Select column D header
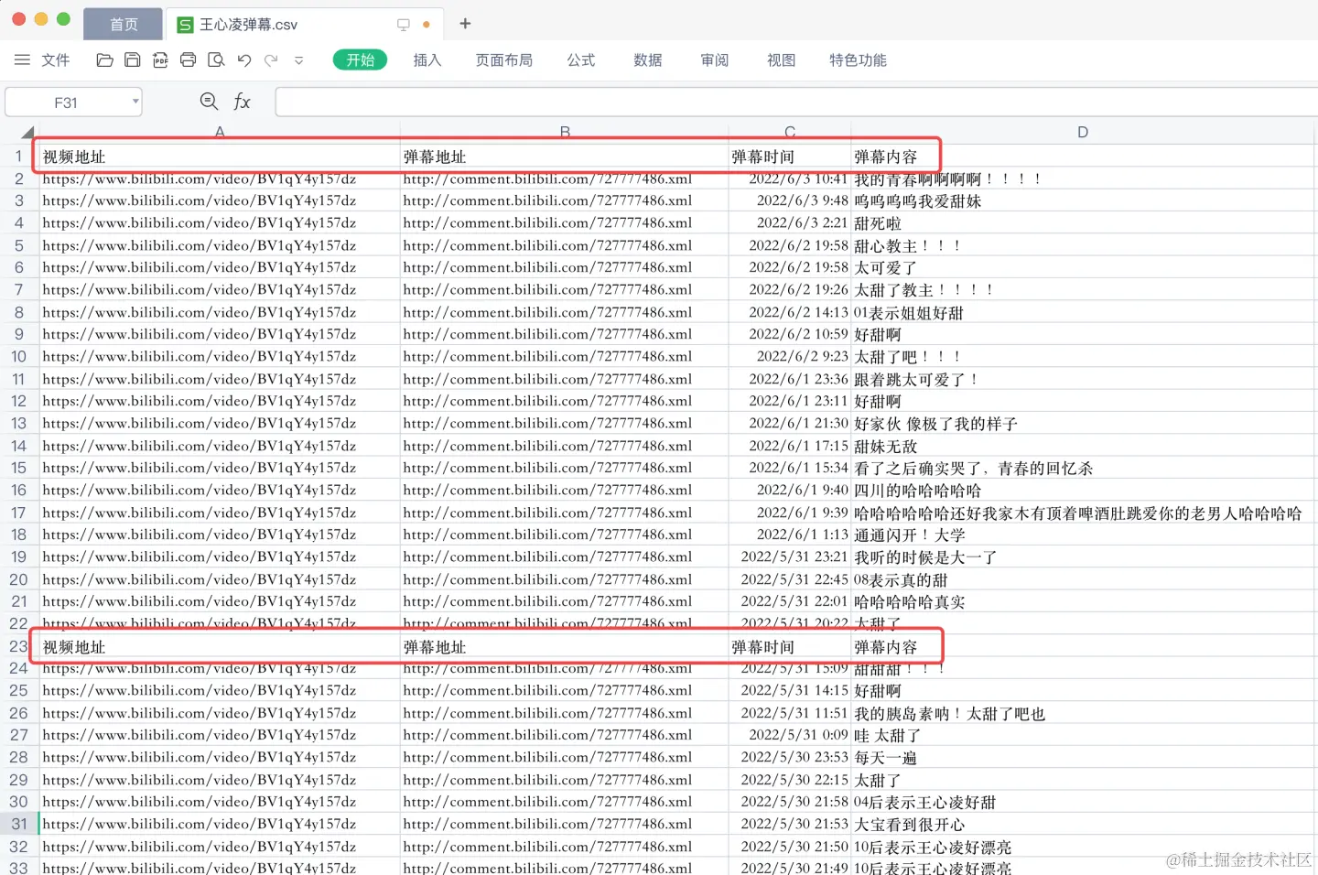 tap(1083, 133)
